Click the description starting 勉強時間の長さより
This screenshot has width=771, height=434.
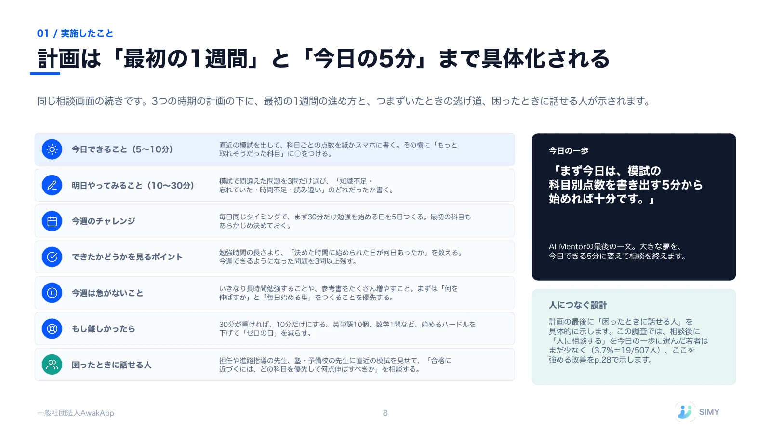point(341,257)
